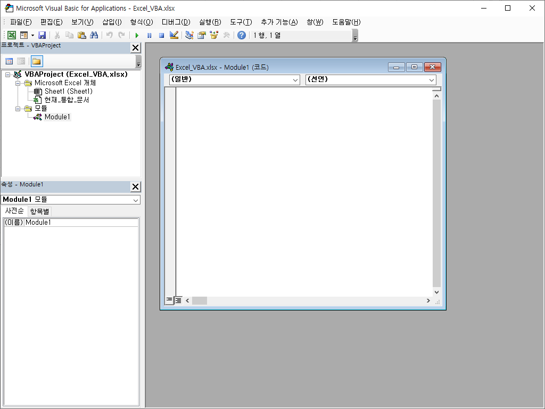Image resolution: width=545 pixels, height=409 pixels.
Task: Switch to the 항목별 tab
Action: click(x=39, y=211)
